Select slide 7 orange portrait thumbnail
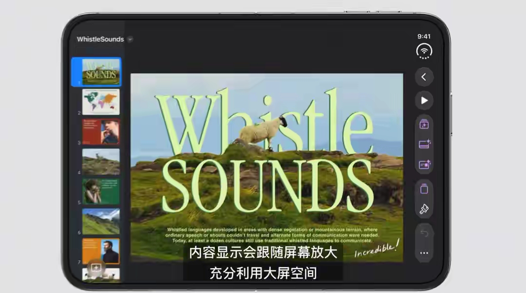The width and height of the screenshot is (526, 293). pyautogui.click(x=101, y=251)
